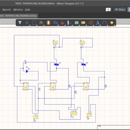Choose the Place Arc drawing tool

105,22
